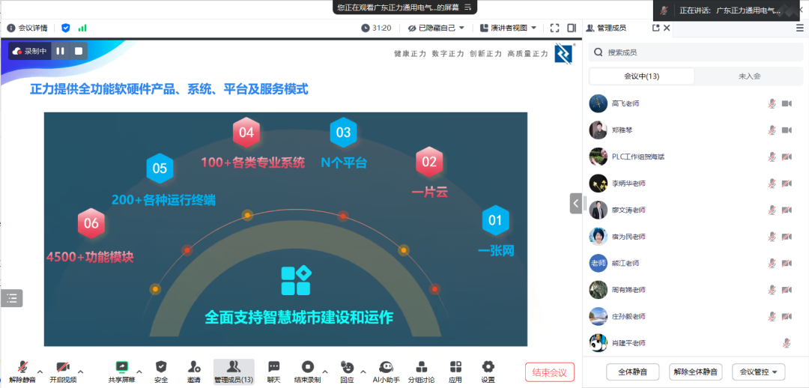Image resolution: width=809 pixels, height=388 pixels.
Task: Select member row 郑雅琴
Action: pyautogui.click(x=695, y=130)
